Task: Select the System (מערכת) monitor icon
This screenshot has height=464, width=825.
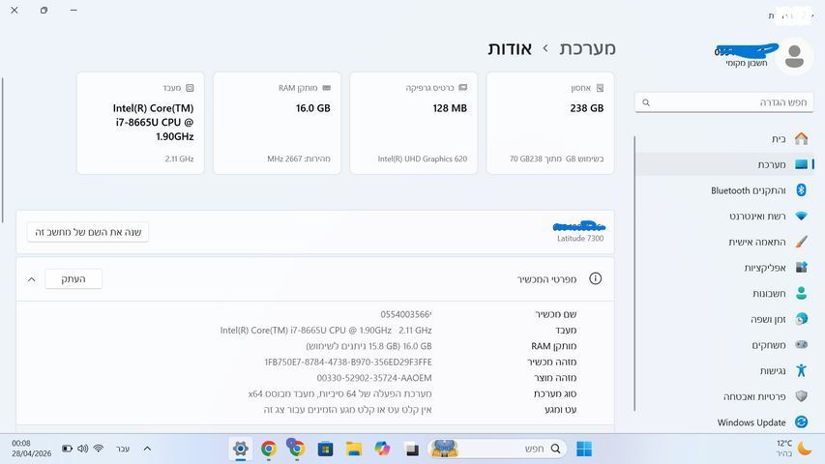Action: (801, 164)
